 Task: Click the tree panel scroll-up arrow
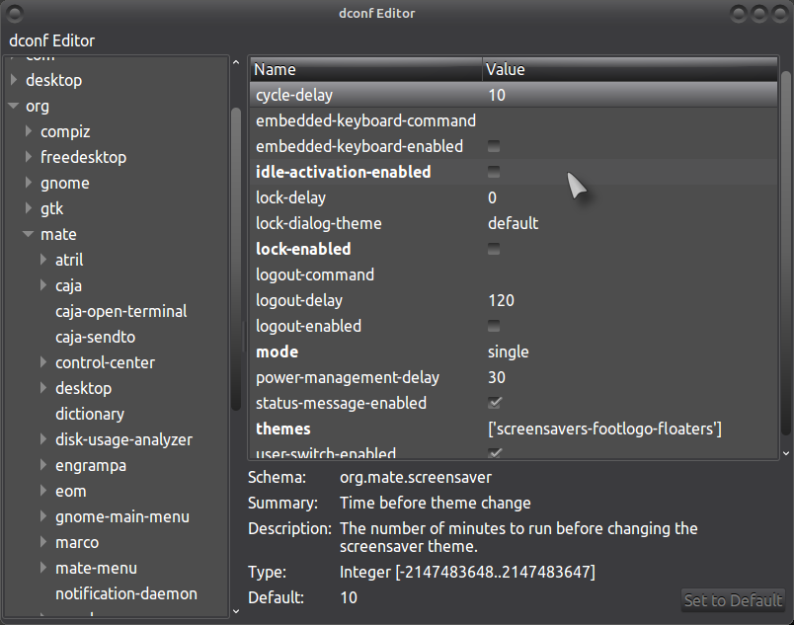pos(236,62)
